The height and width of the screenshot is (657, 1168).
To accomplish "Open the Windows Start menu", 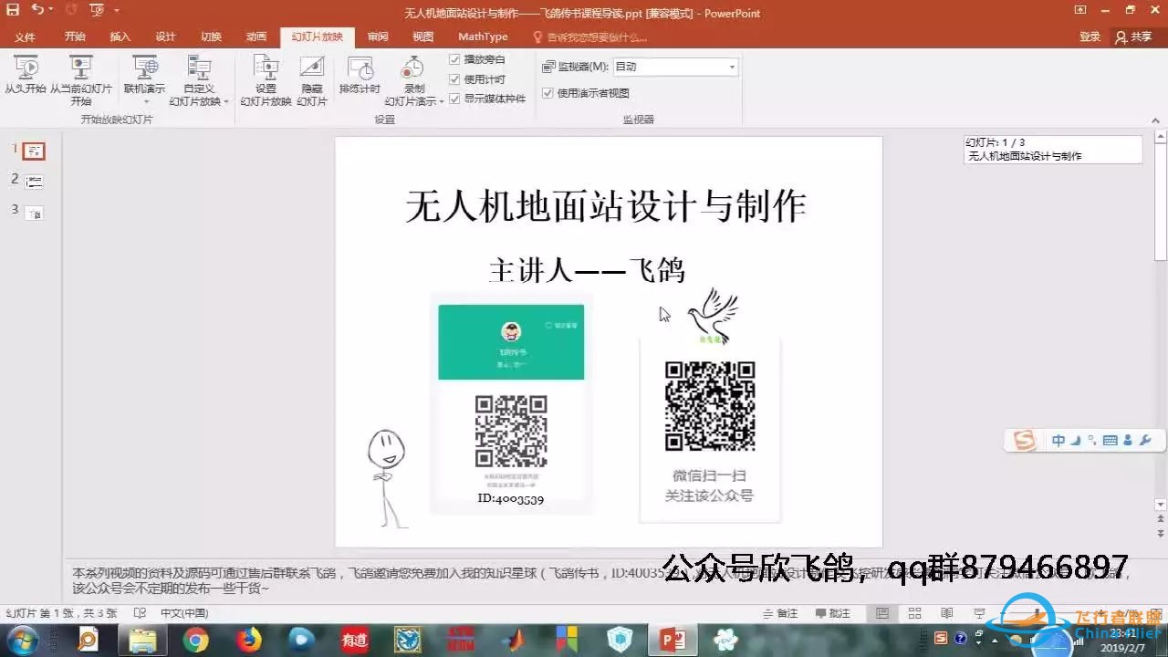I will click(22, 640).
